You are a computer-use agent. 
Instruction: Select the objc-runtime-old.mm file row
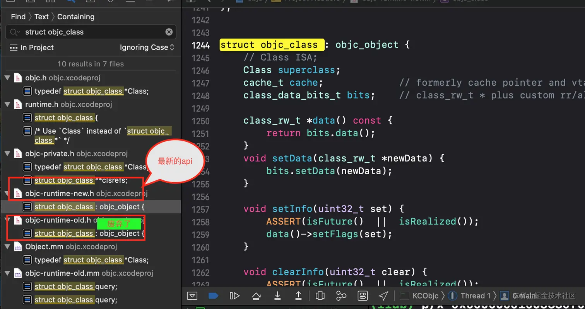(x=91, y=273)
